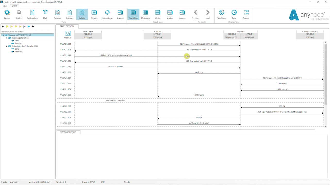Select the 200 OK message at 11:57:22.601

(x=199, y=118)
